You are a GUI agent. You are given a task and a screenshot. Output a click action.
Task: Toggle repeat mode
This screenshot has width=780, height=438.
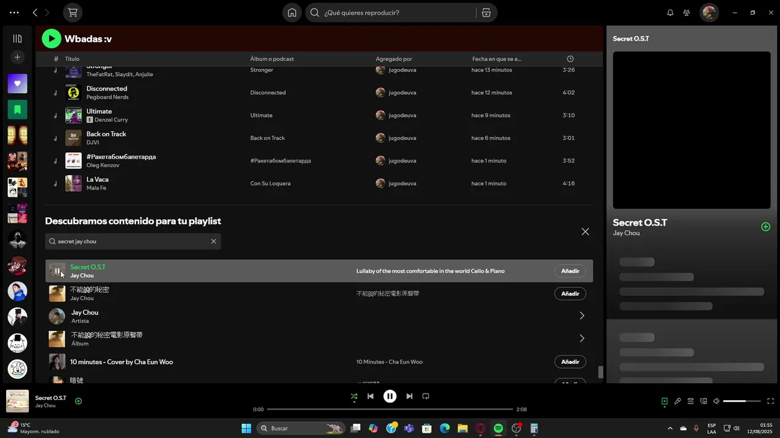[x=426, y=397]
